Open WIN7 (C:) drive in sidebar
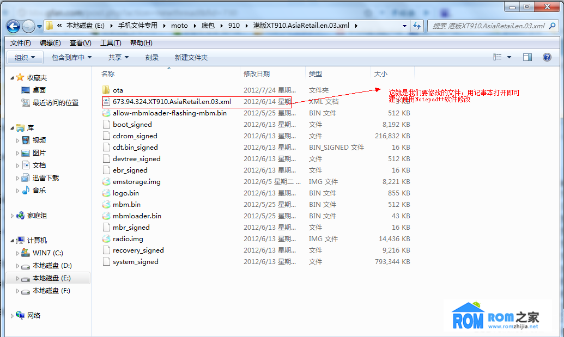Viewport: 564px width, 337px height. [x=47, y=253]
